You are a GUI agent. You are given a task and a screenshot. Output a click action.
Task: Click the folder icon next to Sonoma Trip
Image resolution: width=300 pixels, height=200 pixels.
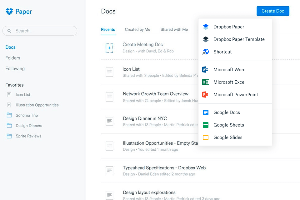(x=9, y=115)
